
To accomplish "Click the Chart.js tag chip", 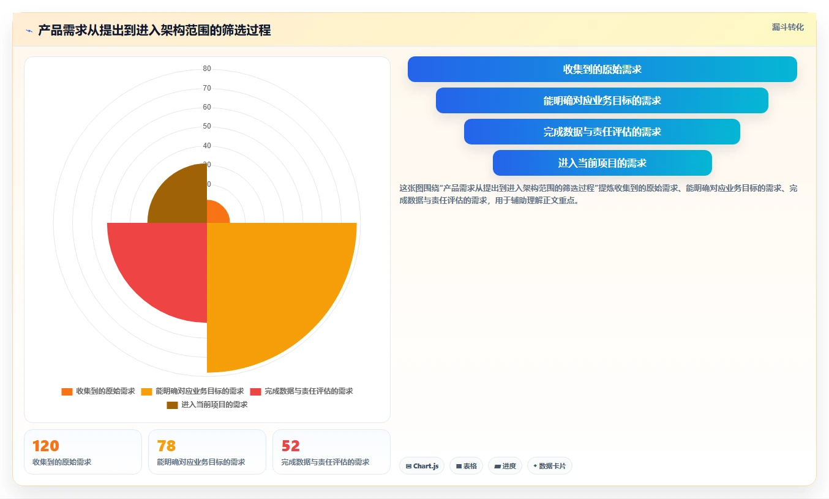I will click(422, 466).
